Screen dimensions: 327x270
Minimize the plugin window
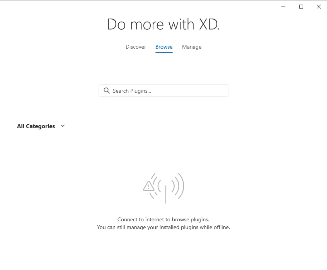tap(283, 7)
